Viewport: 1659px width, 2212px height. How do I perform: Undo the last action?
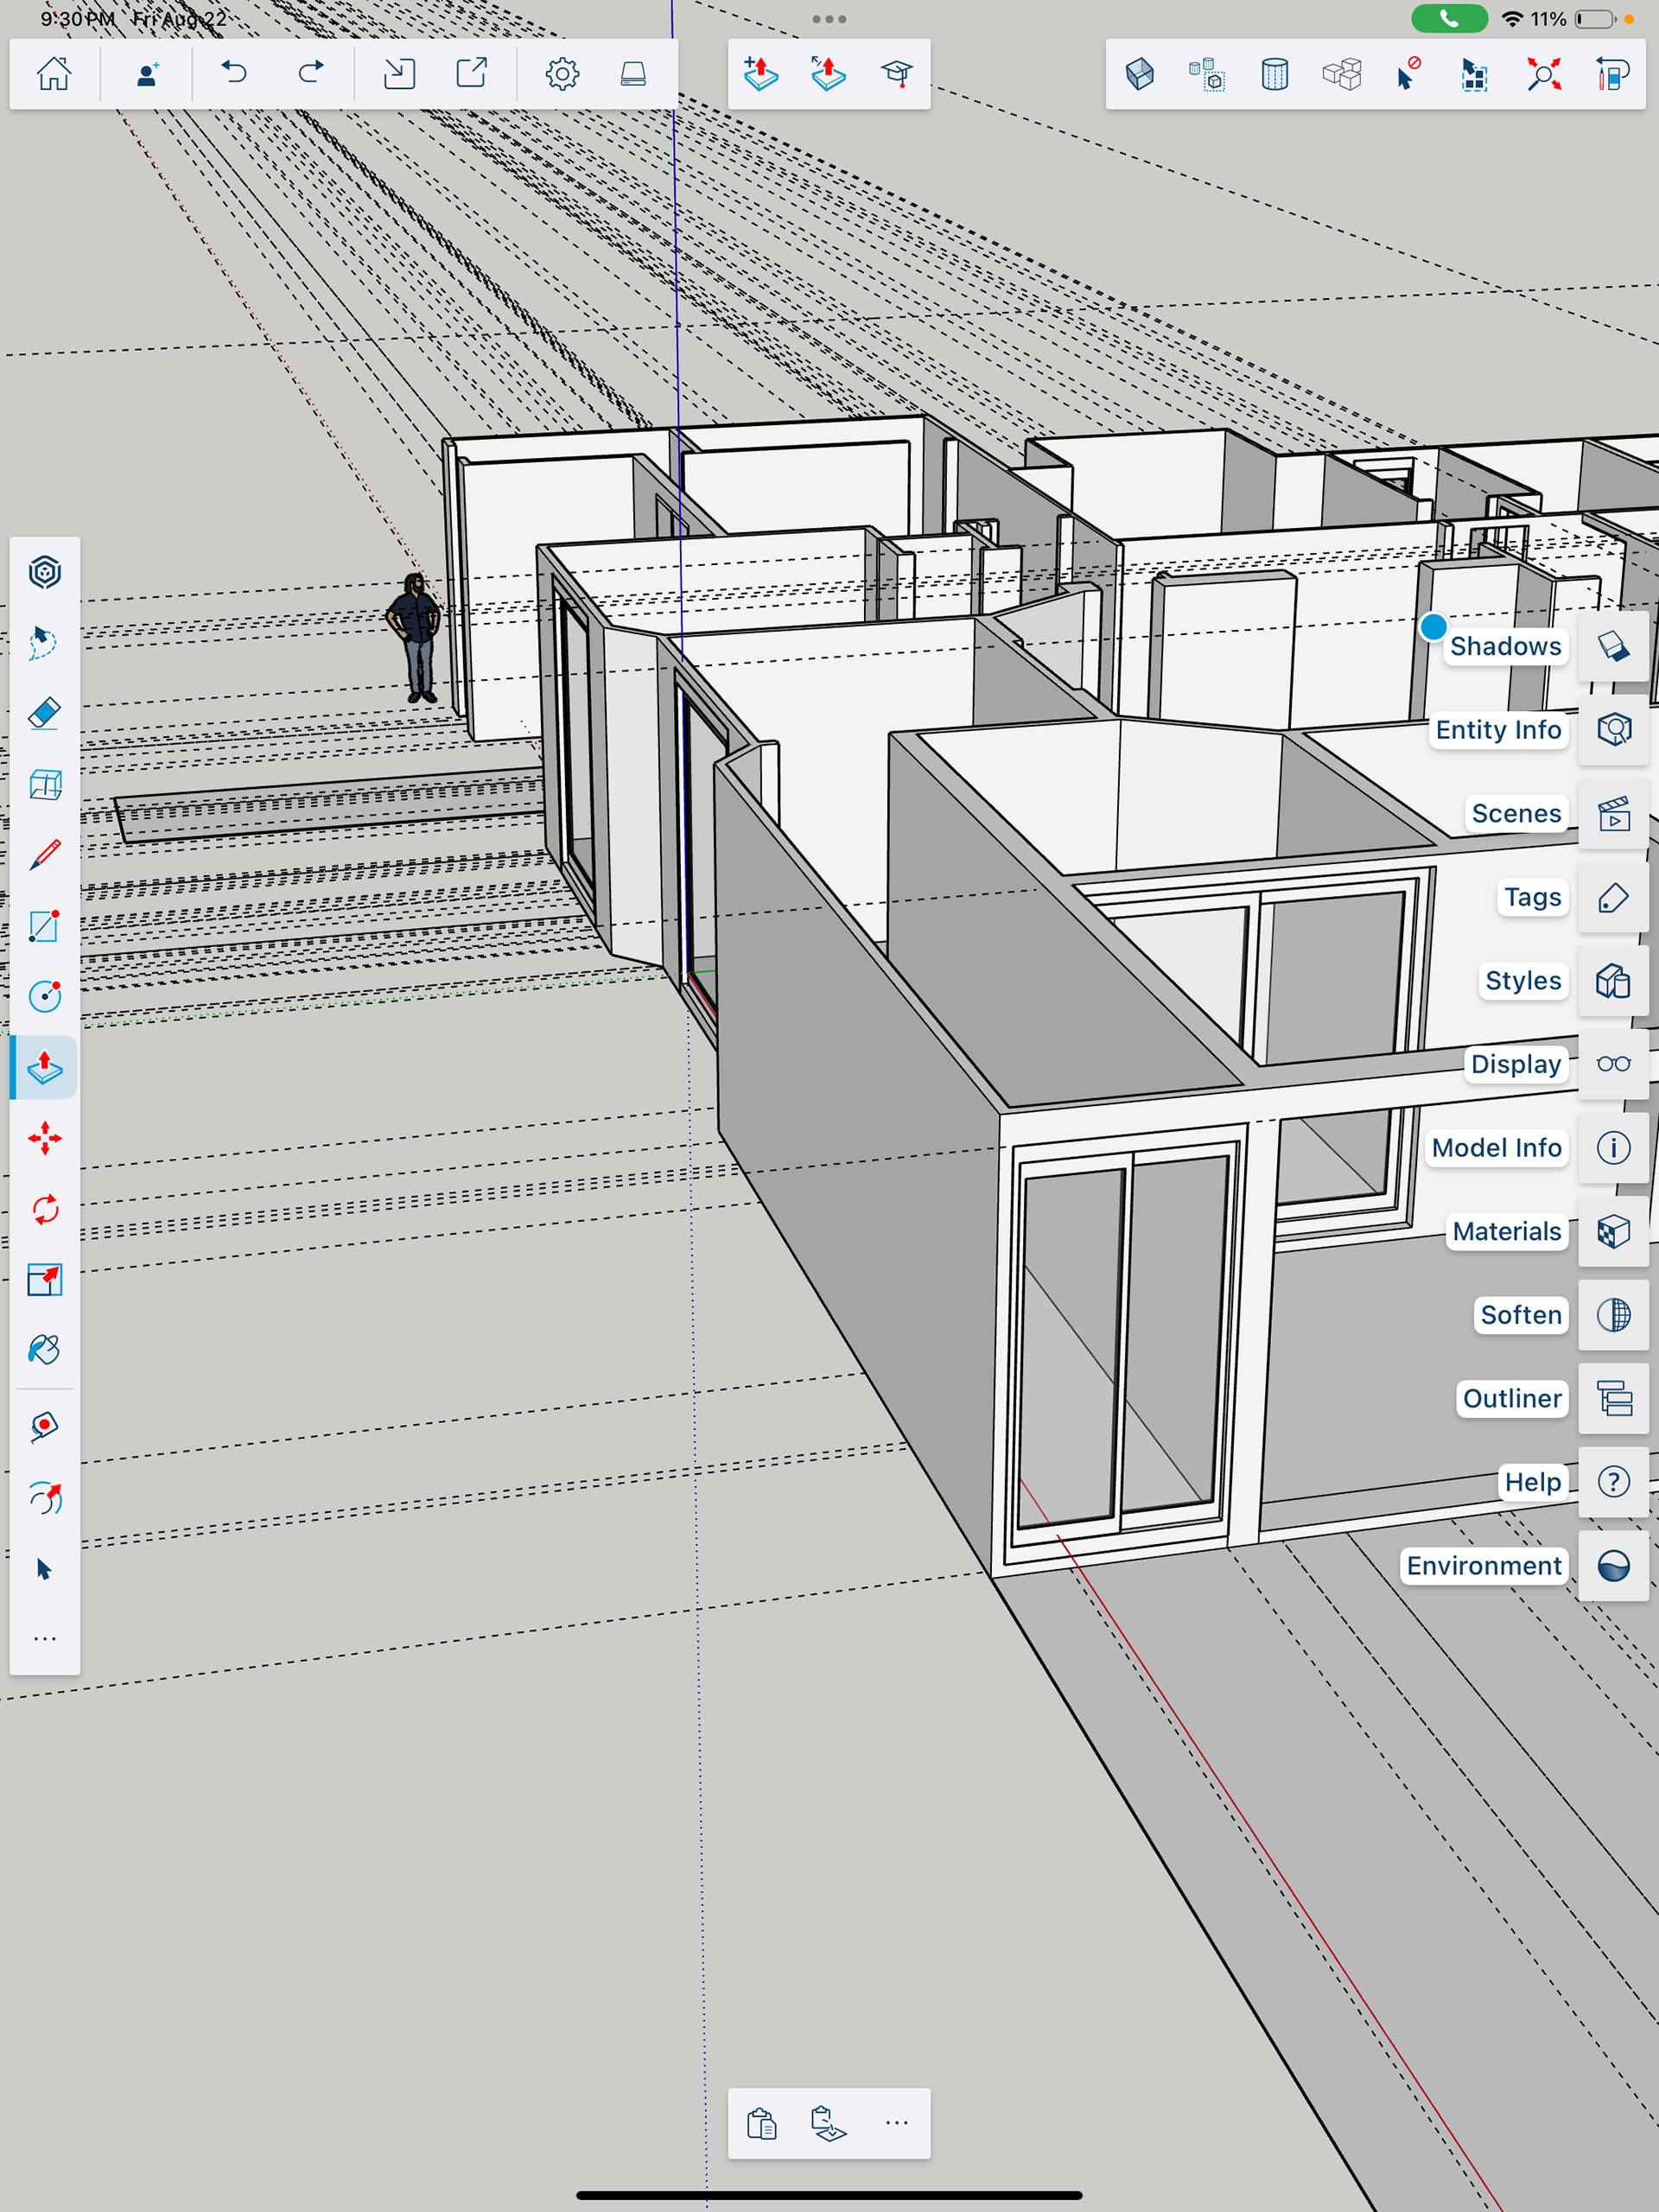[x=234, y=73]
